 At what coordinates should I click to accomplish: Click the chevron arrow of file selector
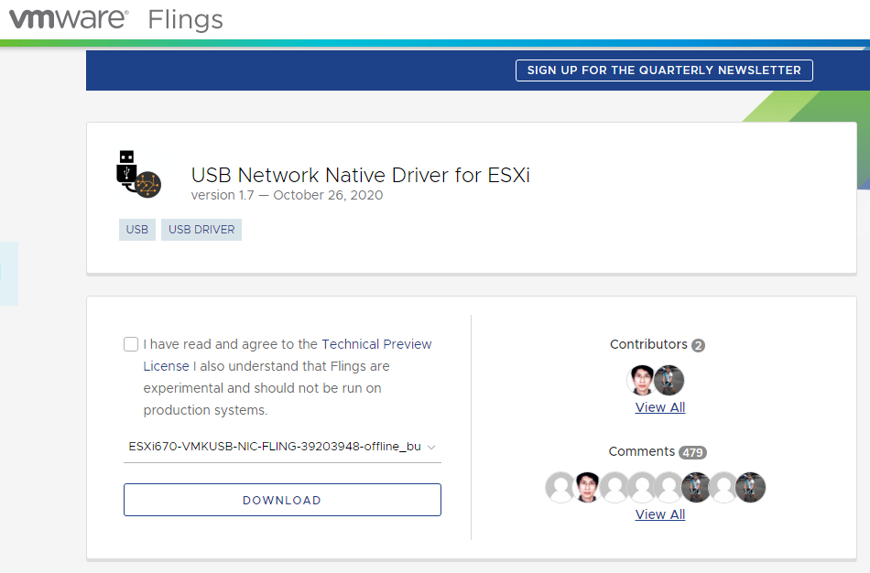[x=431, y=447]
